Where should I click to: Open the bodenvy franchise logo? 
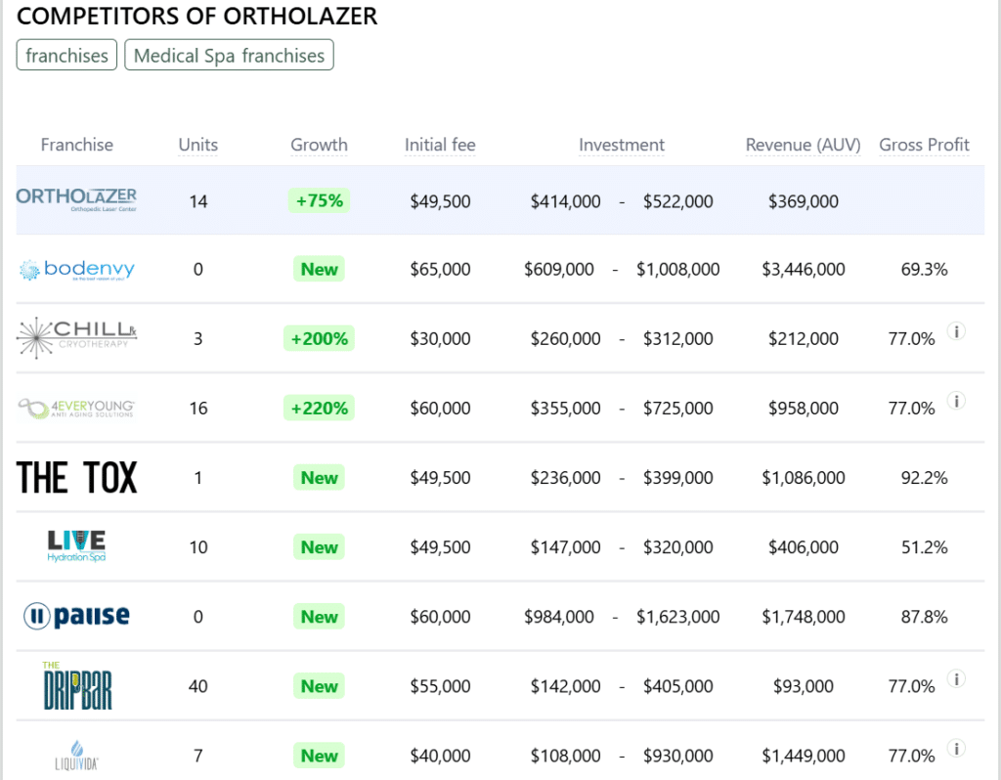pyautogui.click(x=76, y=270)
